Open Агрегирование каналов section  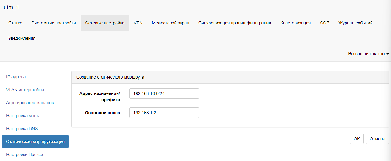[x=30, y=103]
